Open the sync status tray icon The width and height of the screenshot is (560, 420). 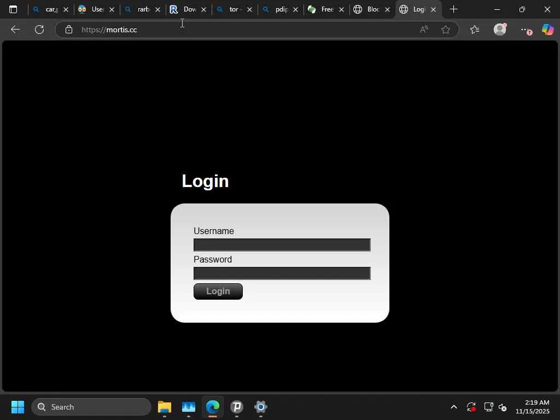pyautogui.click(x=471, y=407)
